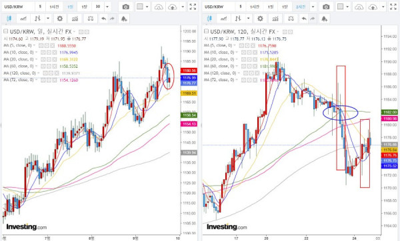Open chart settings gear in right chart
This screenshot has height=241, width=400.
tap(260, 19)
